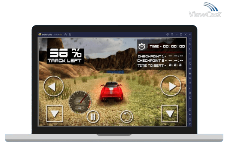Open the BlueStacks home tab icon
Image resolution: width=226 pixels, height=155 pixels.
(66, 34)
